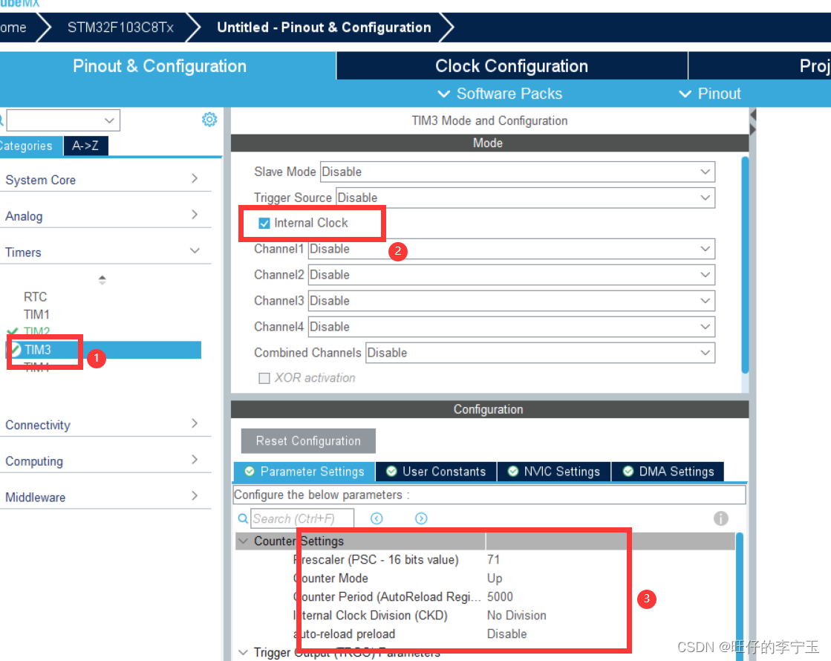The width and height of the screenshot is (831, 661).
Task: Collapse the Timers category
Action: (x=105, y=252)
